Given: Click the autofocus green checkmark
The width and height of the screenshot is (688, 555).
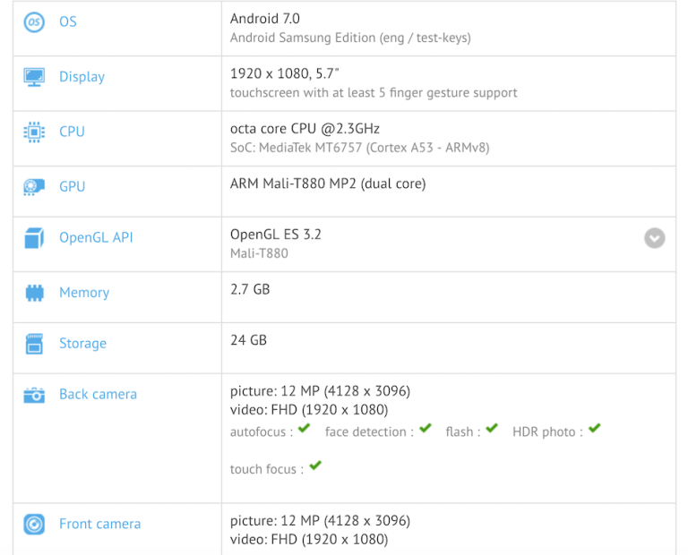Looking at the screenshot, I should pos(305,430).
